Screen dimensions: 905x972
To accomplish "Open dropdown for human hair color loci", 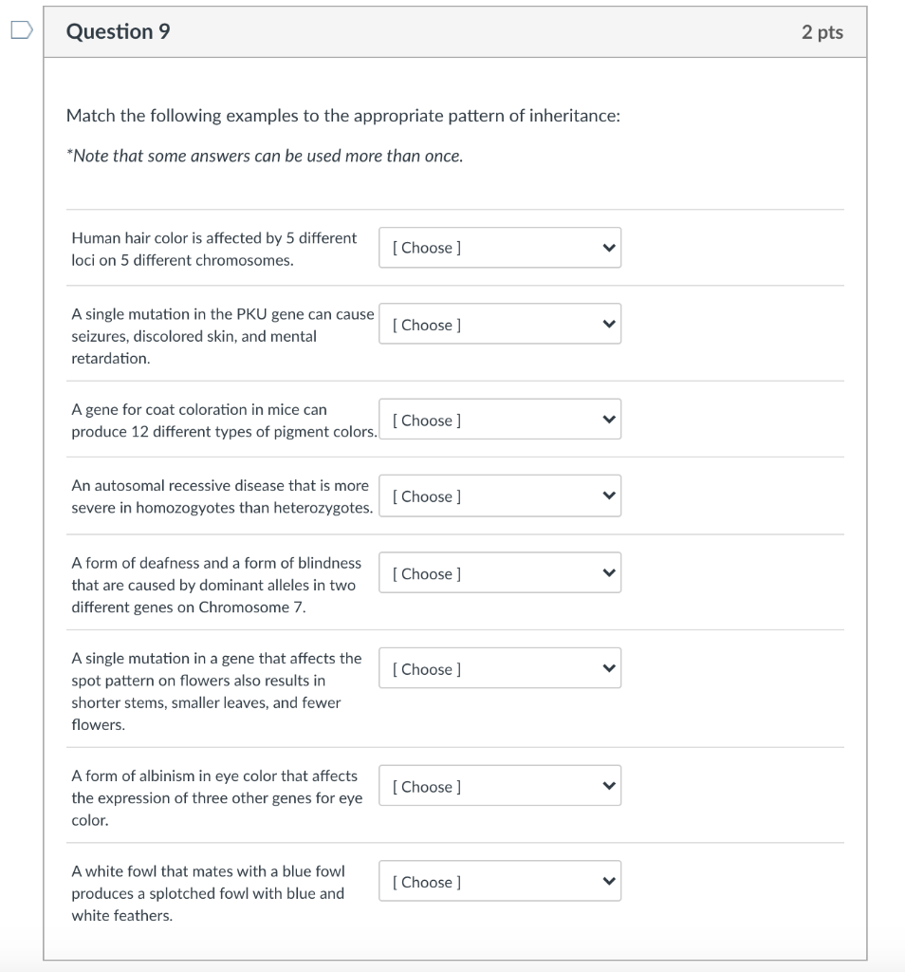I will pyautogui.click(x=500, y=248).
